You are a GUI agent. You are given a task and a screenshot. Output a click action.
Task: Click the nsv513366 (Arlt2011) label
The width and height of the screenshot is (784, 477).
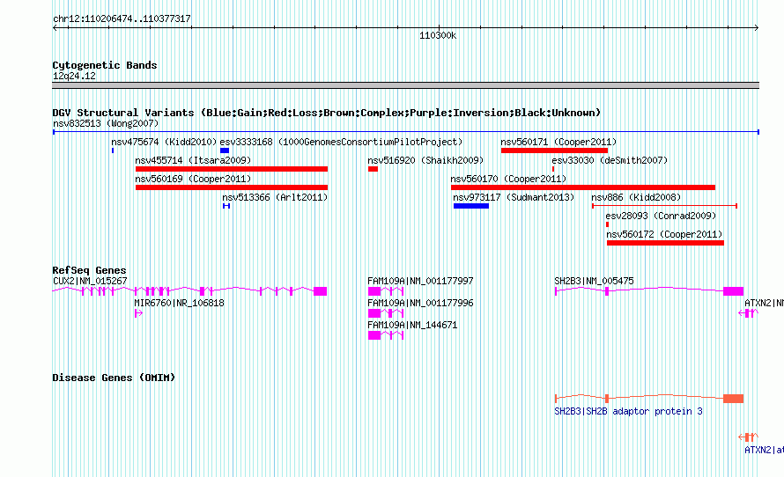point(275,197)
